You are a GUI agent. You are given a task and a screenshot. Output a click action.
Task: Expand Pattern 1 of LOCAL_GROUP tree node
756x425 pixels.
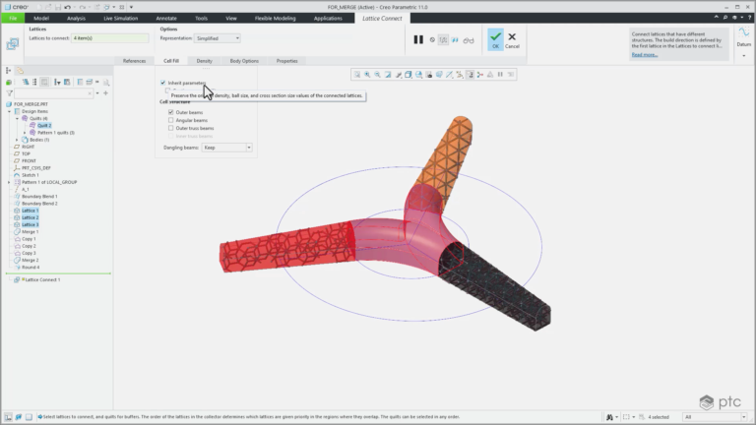9,182
